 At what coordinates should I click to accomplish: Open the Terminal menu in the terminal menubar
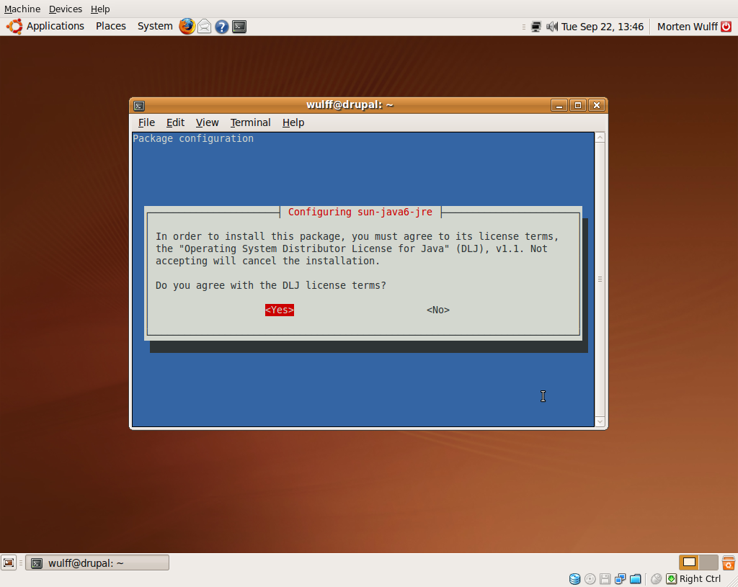(x=250, y=122)
